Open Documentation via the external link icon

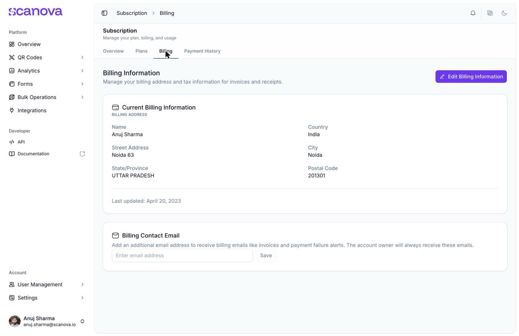[82, 154]
